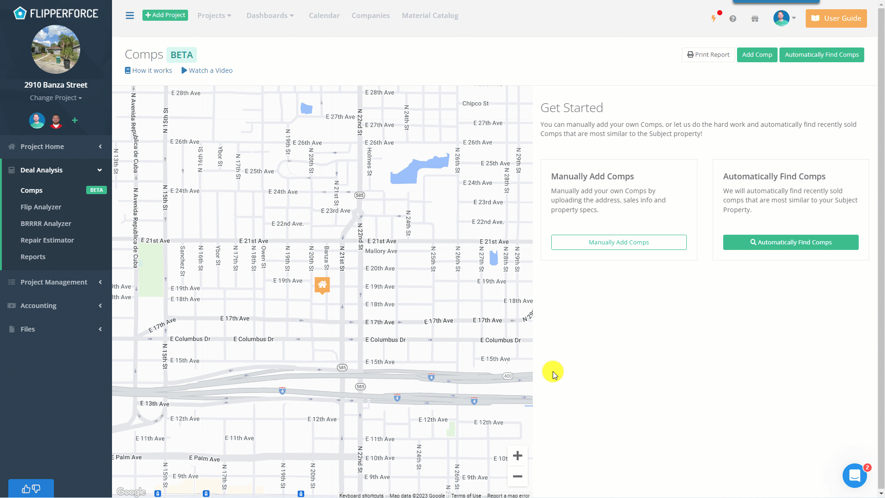This screenshot has height=498, width=885.
Task: Click the first team member avatar
Action: [37, 120]
